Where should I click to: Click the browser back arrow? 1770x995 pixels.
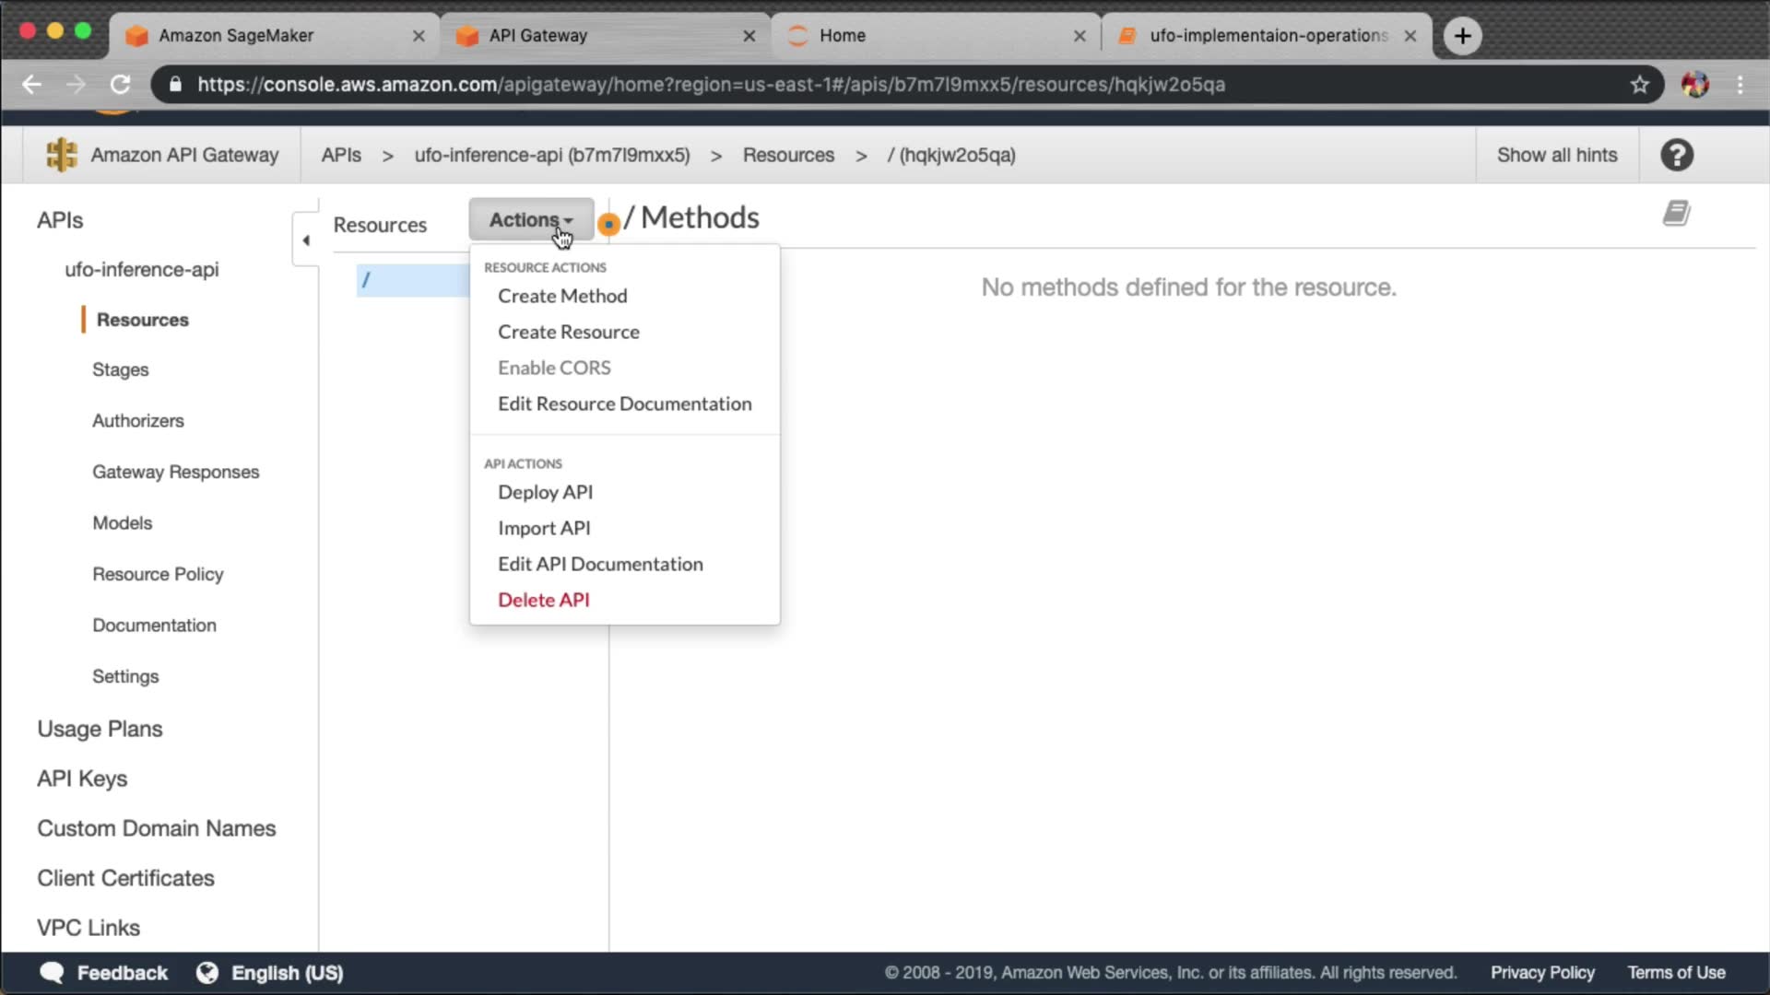[x=32, y=85]
